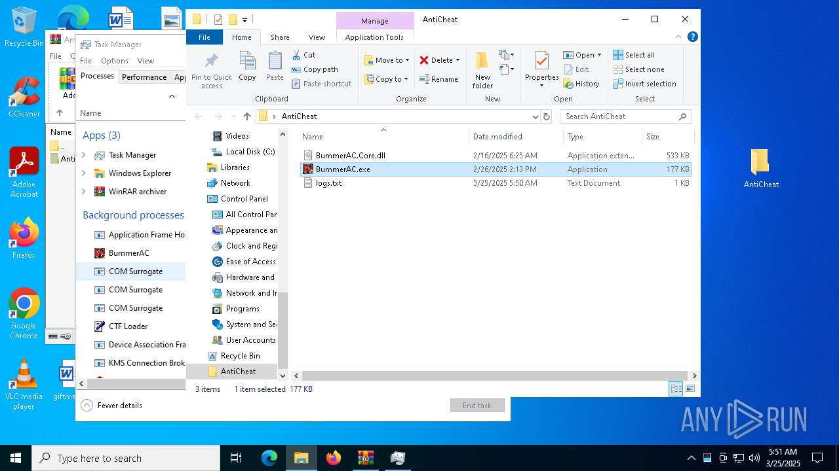Image resolution: width=839 pixels, height=471 pixels.
Task: Click the taskbar search box
Action: click(126, 458)
